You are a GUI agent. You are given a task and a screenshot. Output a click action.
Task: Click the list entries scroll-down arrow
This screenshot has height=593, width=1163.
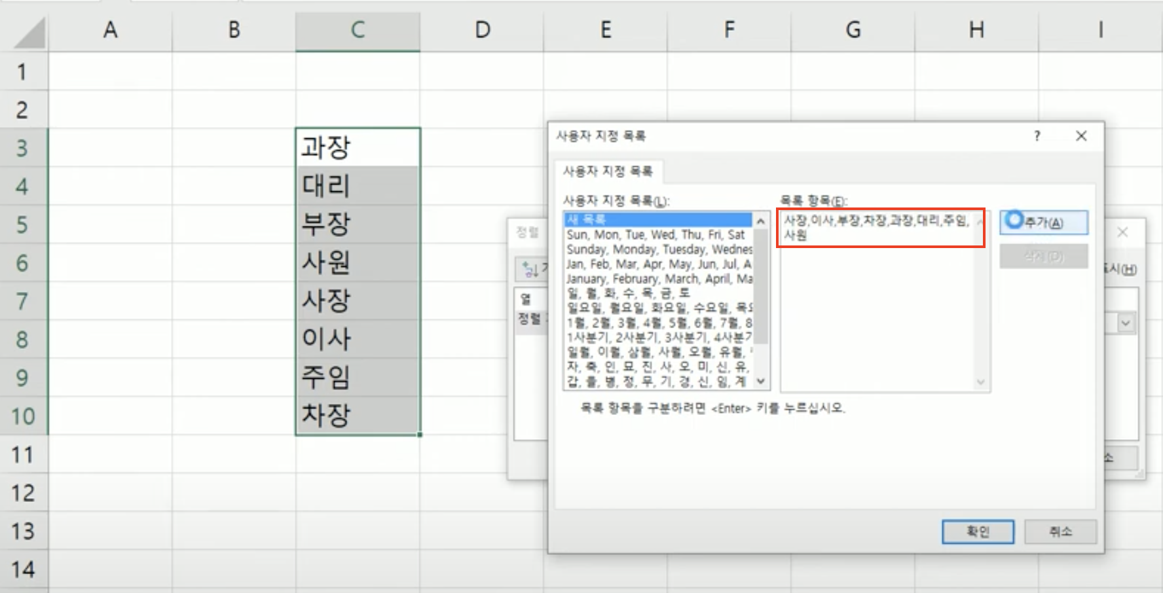point(980,382)
